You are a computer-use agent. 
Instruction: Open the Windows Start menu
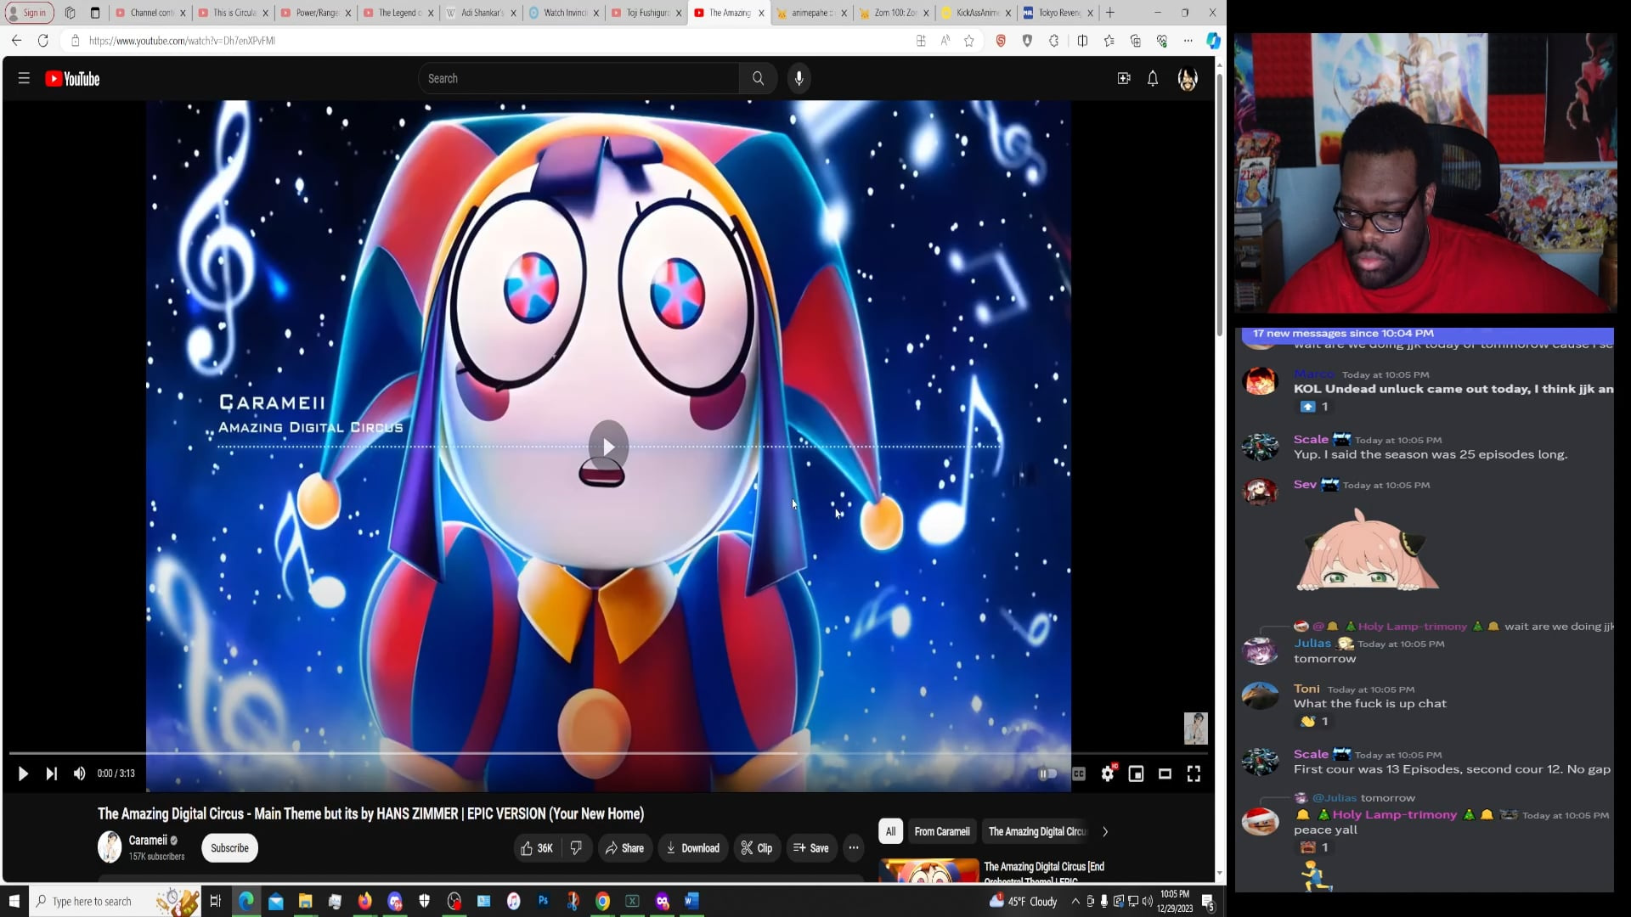14,901
